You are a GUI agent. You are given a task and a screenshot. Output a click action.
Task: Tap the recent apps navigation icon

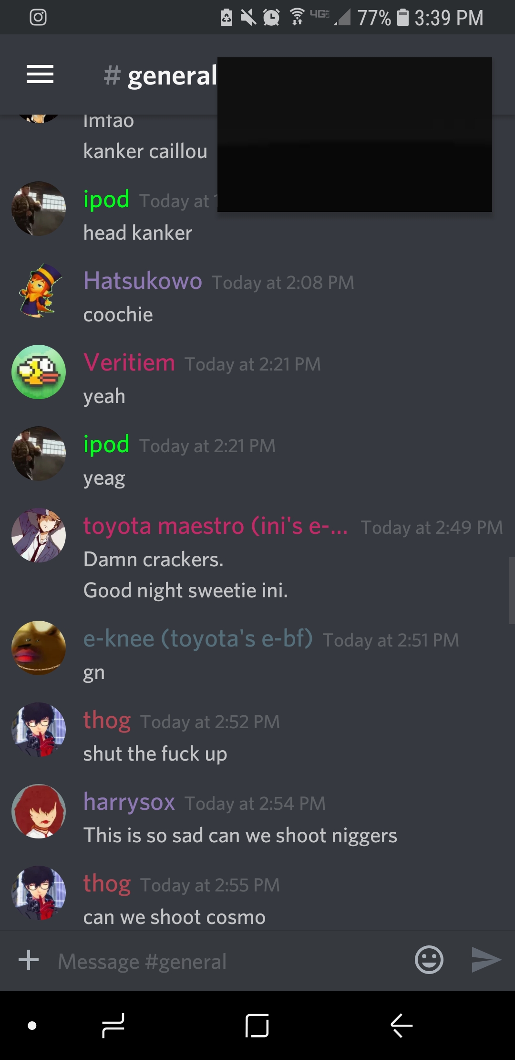(x=113, y=1025)
